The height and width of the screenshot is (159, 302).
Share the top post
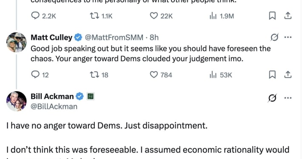(x=288, y=16)
